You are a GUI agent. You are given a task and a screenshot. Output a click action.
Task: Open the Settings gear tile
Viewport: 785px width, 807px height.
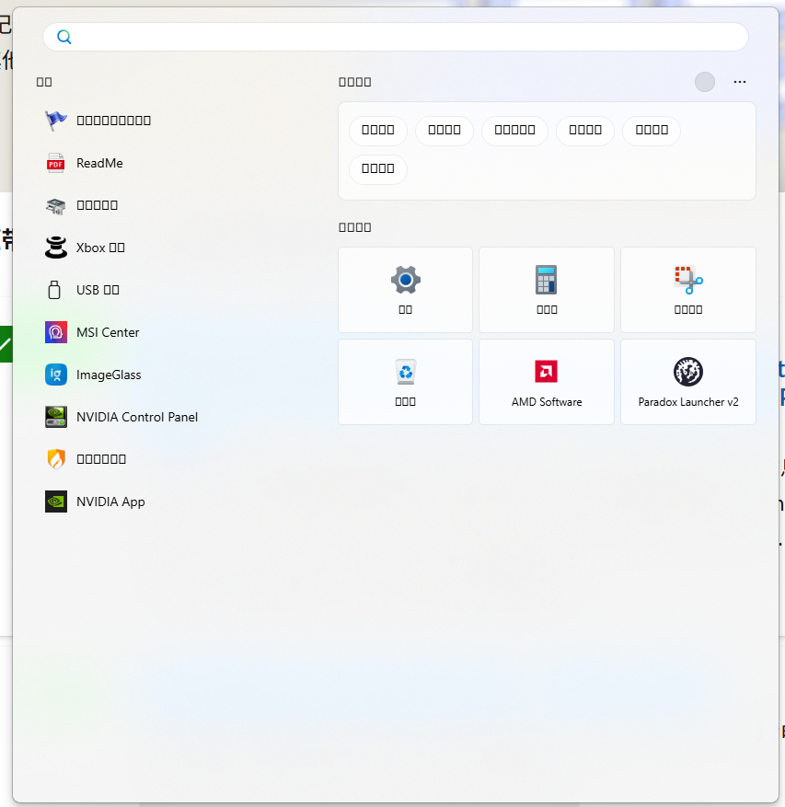click(x=405, y=290)
